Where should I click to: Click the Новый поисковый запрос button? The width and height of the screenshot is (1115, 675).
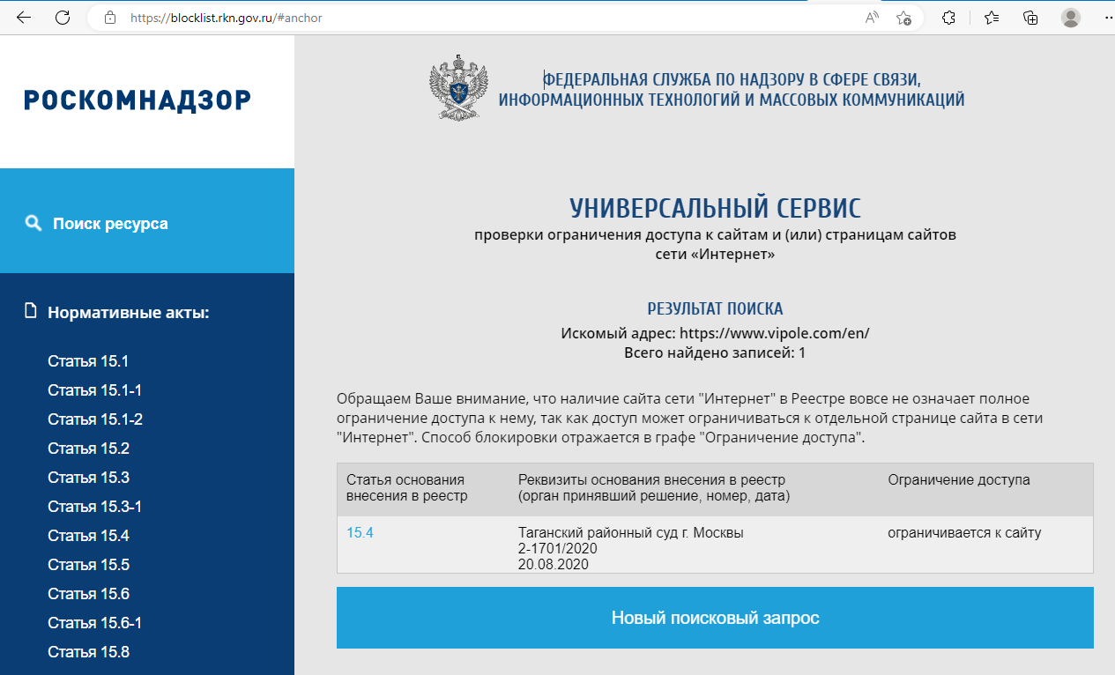coord(715,618)
